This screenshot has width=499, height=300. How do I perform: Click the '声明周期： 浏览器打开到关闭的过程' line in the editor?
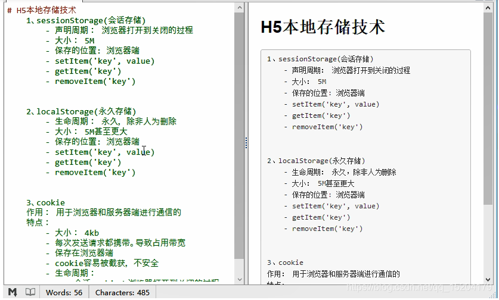pos(119,30)
